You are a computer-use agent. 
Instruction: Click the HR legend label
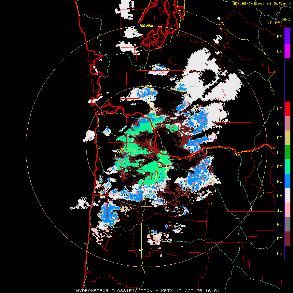[279, 152]
